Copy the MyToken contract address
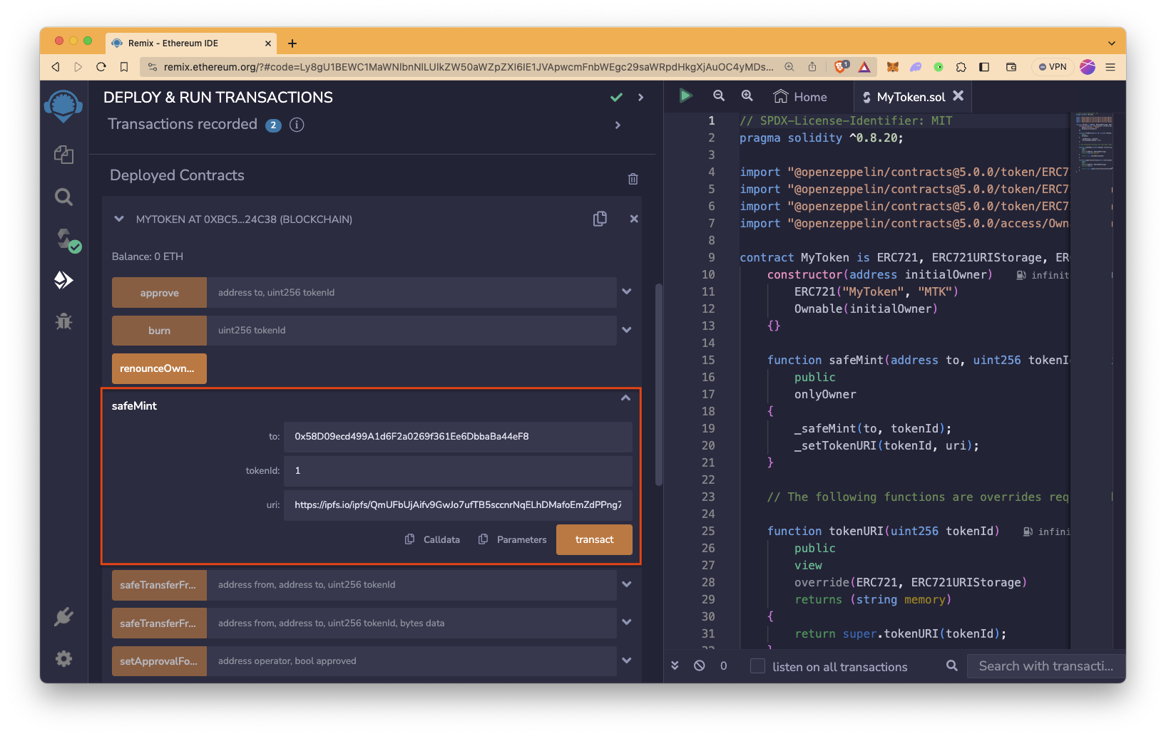The width and height of the screenshot is (1166, 736). point(600,219)
